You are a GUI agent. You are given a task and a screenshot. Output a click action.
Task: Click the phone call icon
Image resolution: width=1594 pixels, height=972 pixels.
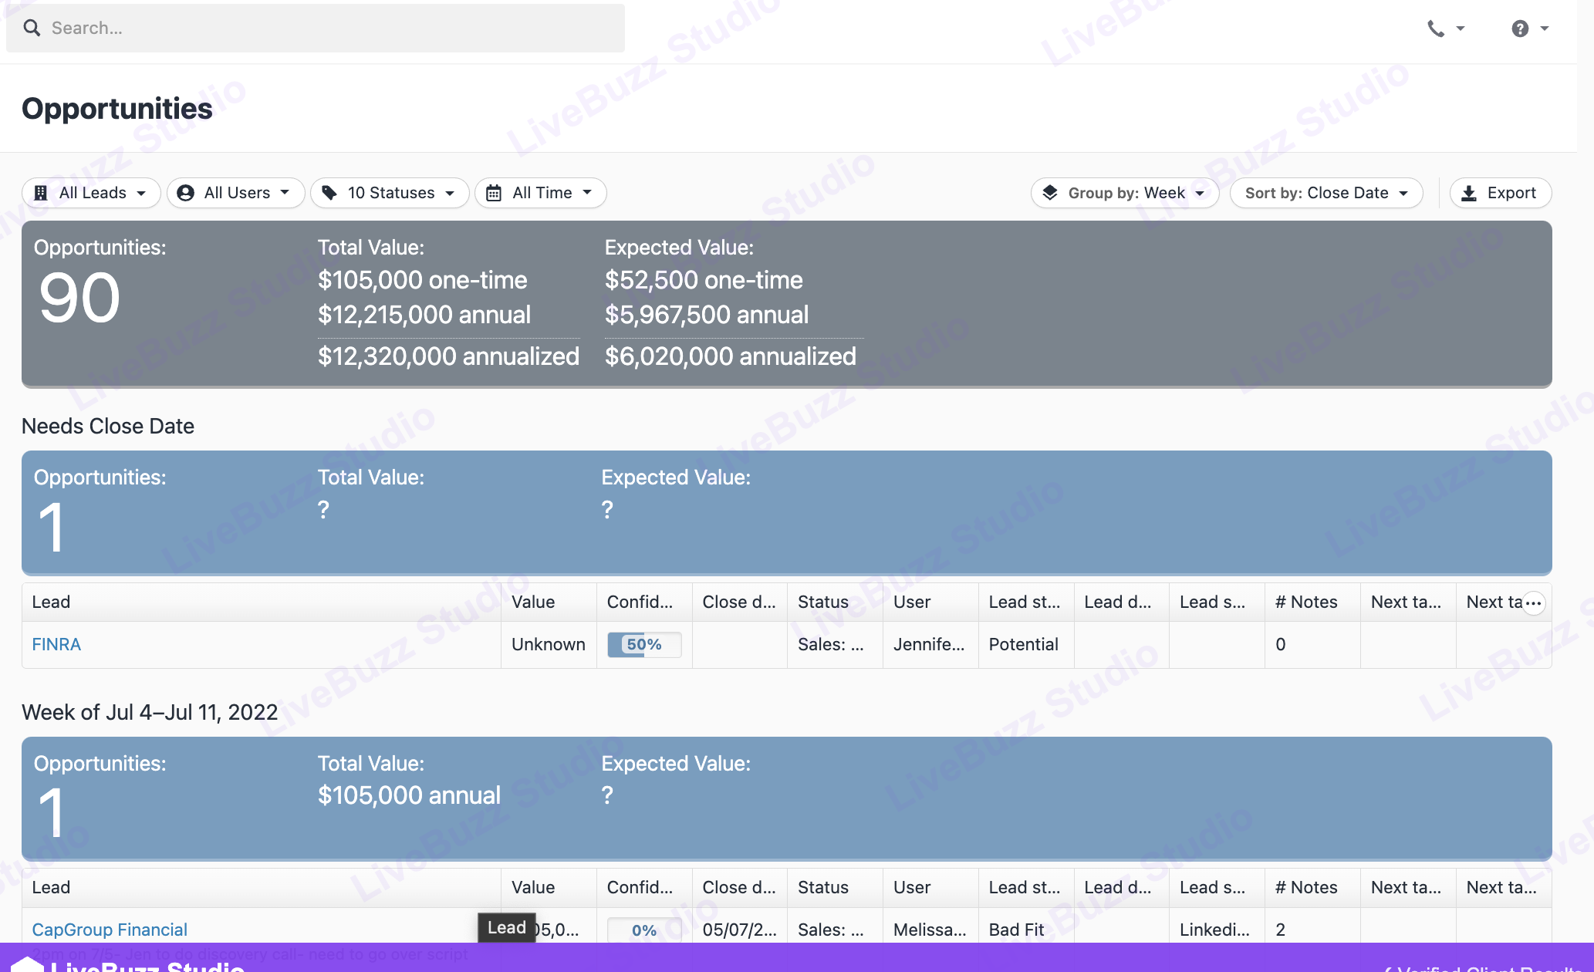tap(1435, 29)
